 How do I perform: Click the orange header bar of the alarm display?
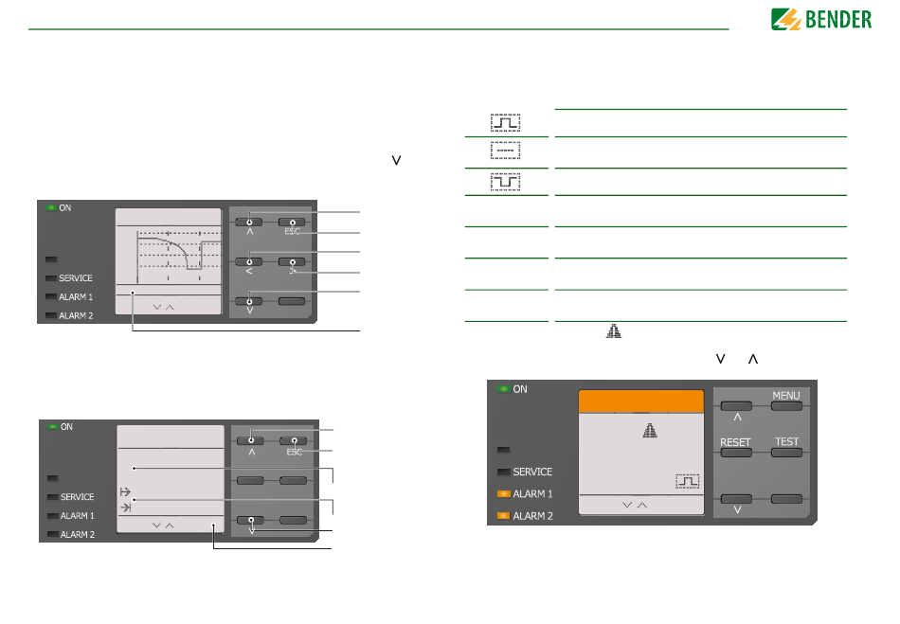click(x=640, y=401)
